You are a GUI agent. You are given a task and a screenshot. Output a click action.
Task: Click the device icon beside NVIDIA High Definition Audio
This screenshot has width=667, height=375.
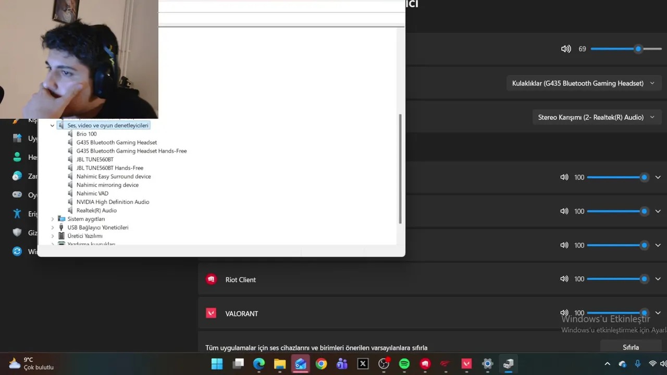click(x=71, y=202)
